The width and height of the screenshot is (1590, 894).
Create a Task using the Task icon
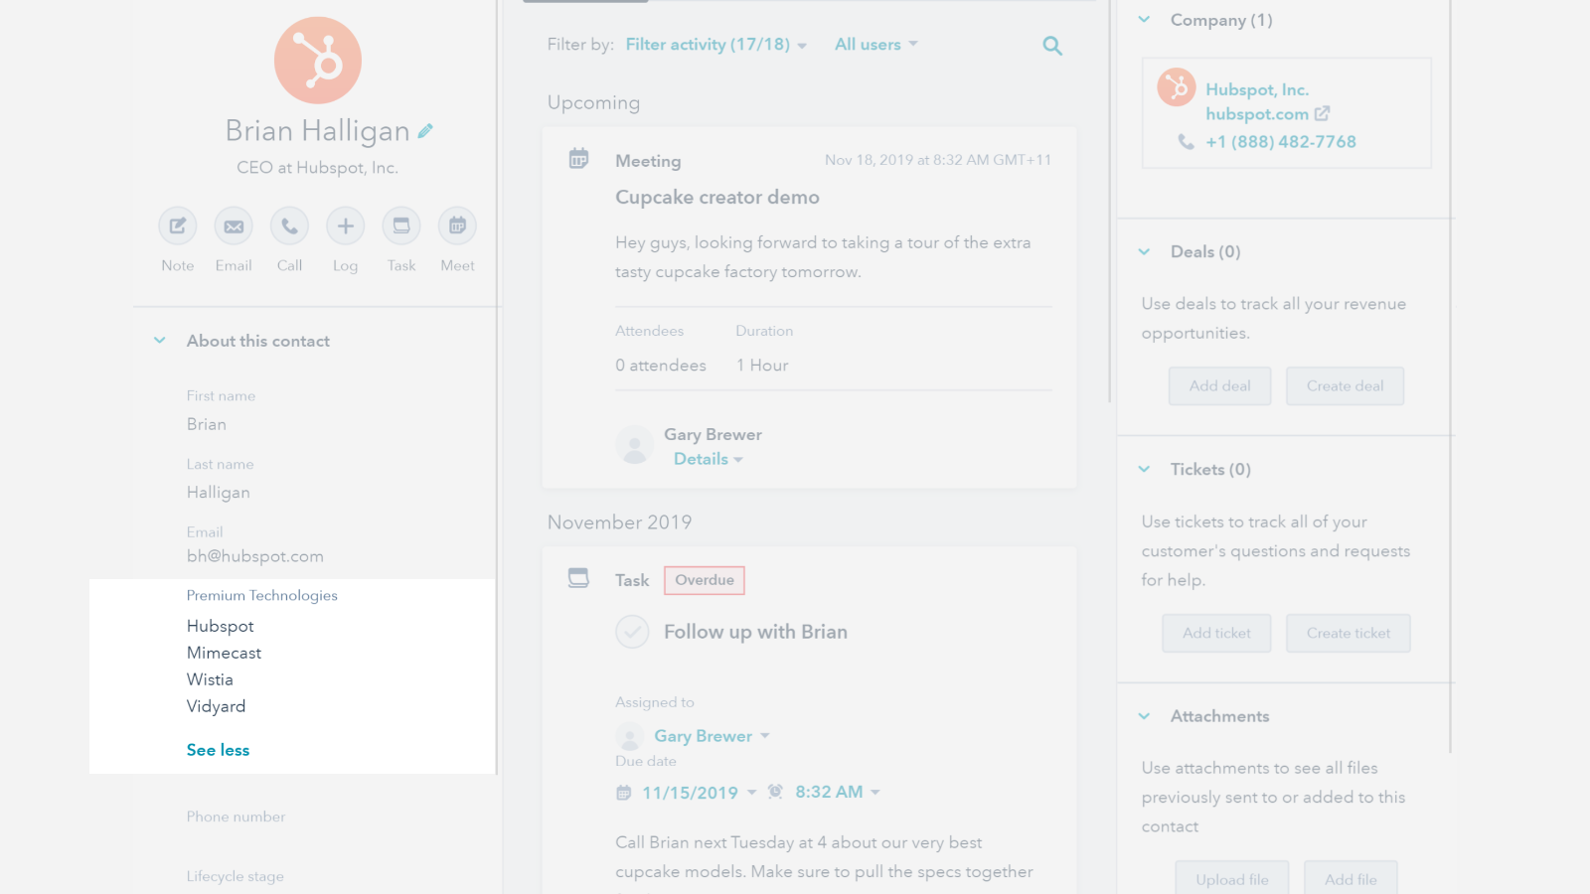point(401,226)
